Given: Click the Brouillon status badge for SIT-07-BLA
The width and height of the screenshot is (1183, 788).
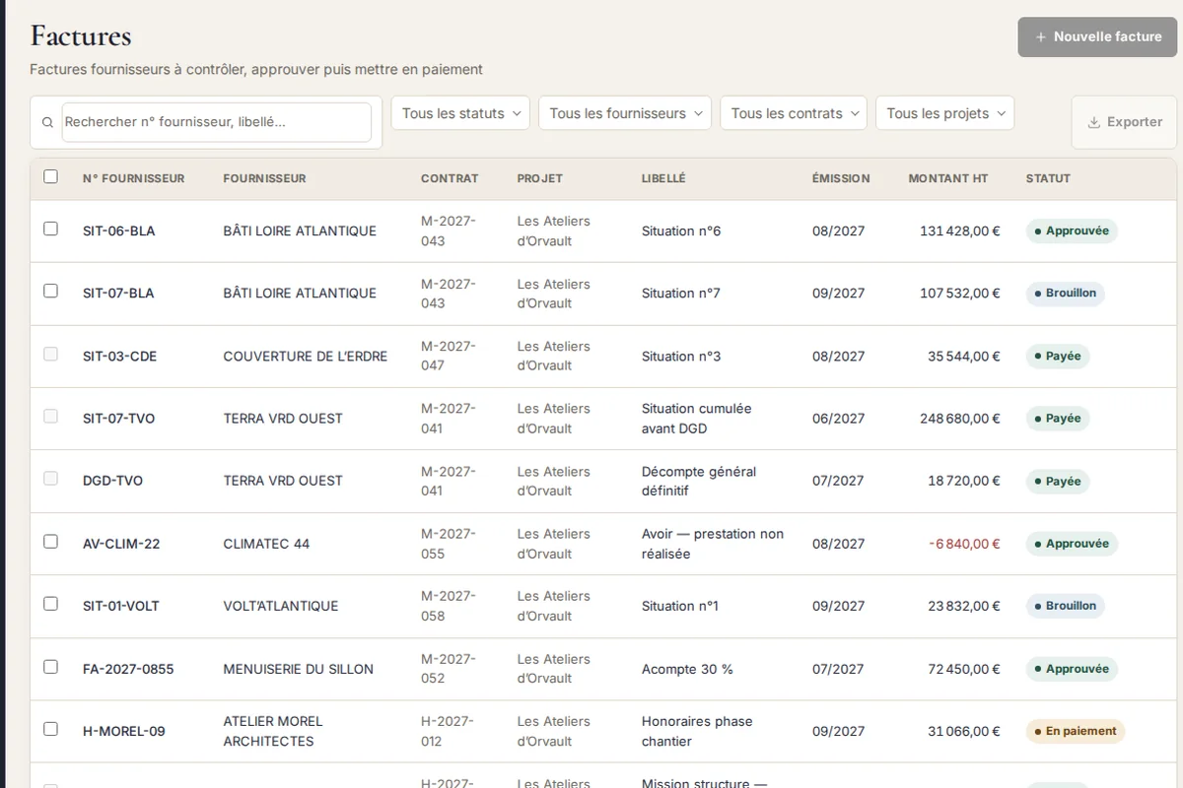Looking at the screenshot, I should click(x=1065, y=294).
